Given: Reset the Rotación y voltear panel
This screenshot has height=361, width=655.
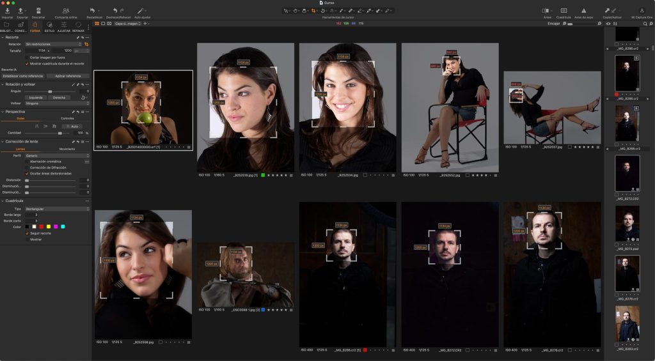Looking at the screenshot, I should tap(83, 84).
